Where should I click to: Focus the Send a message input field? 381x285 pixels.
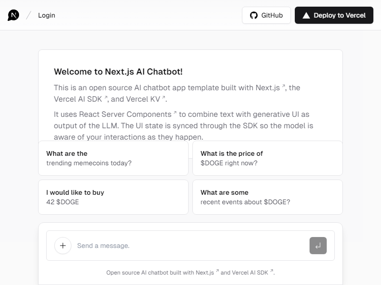(190, 246)
